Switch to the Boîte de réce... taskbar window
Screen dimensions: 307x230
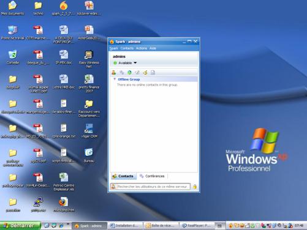161,226
